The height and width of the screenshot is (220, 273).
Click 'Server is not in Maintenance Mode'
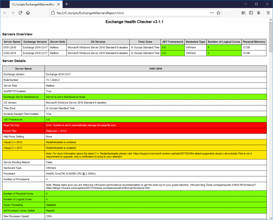(66, 97)
